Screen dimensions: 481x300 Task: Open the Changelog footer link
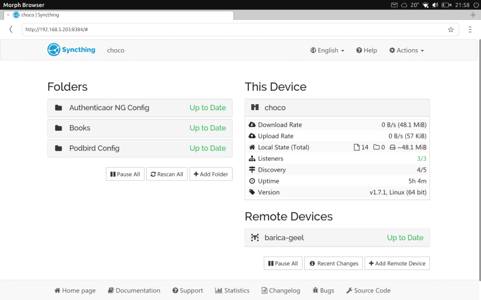click(x=281, y=290)
